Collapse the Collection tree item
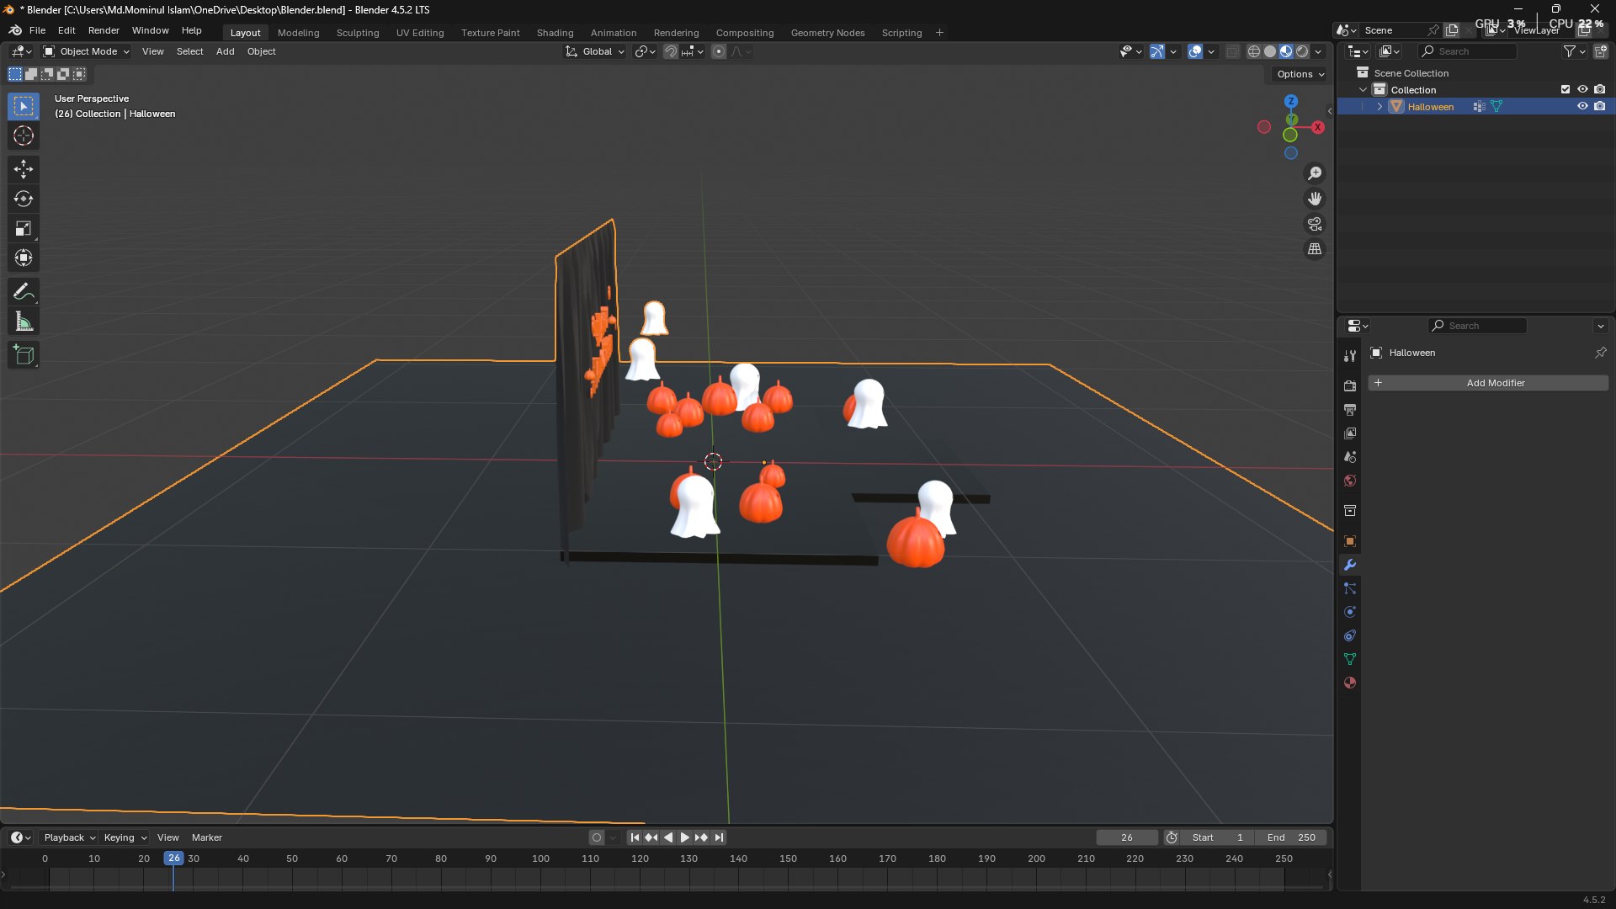Viewport: 1616px width, 909px height. click(1363, 89)
